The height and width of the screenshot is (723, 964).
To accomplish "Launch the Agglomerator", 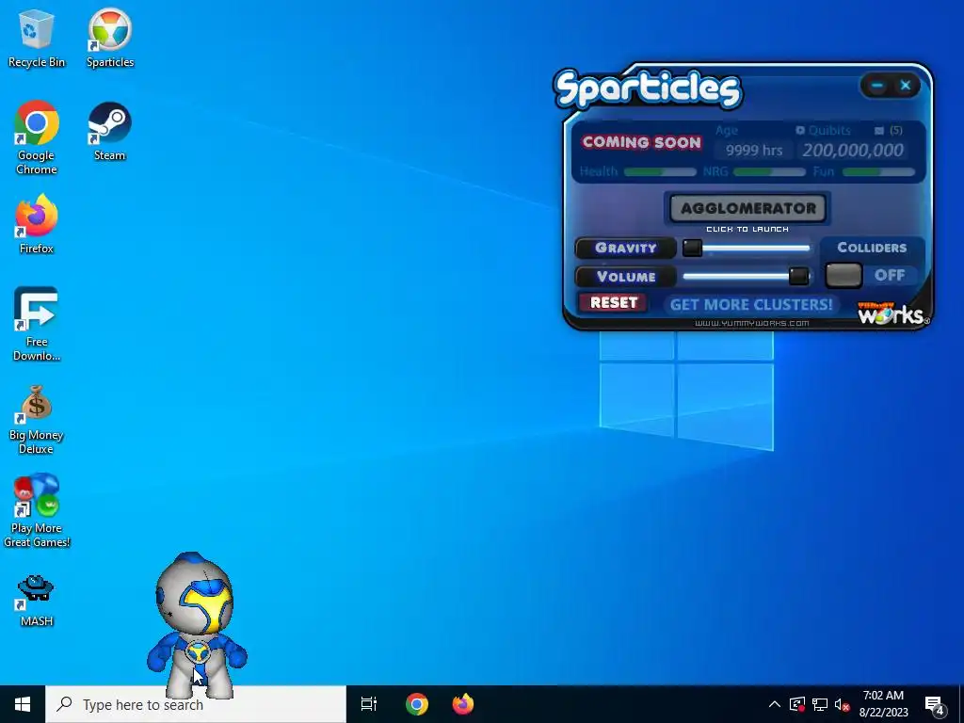I will tap(747, 208).
